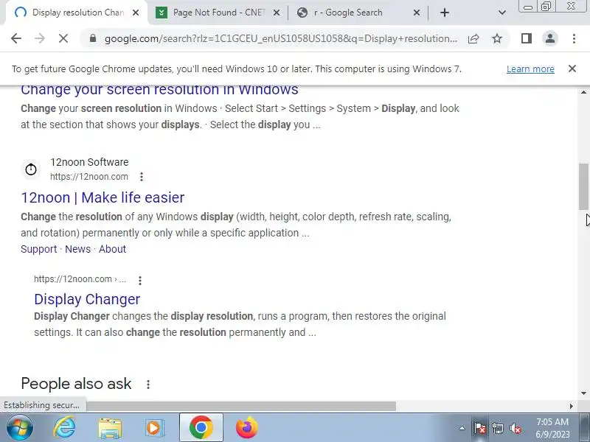Viewport: 590px width, 442px height.
Task: Open the Chrome profile avatar menu
Action: coord(550,38)
